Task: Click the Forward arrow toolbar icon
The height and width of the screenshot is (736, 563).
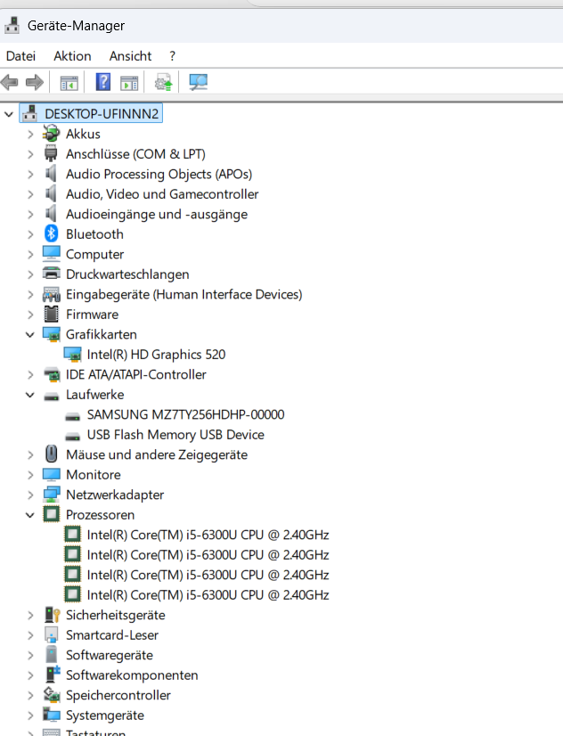Action: [x=35, y=83]
